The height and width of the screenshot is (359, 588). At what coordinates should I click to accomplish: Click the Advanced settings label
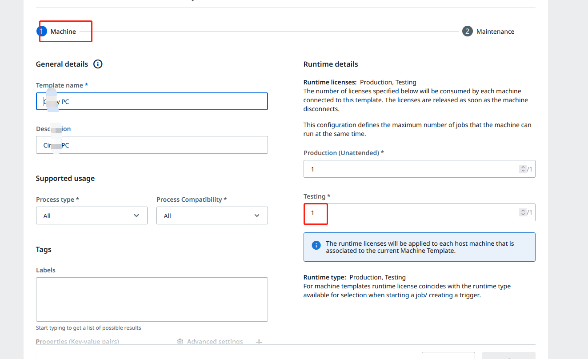coord(215,342)
